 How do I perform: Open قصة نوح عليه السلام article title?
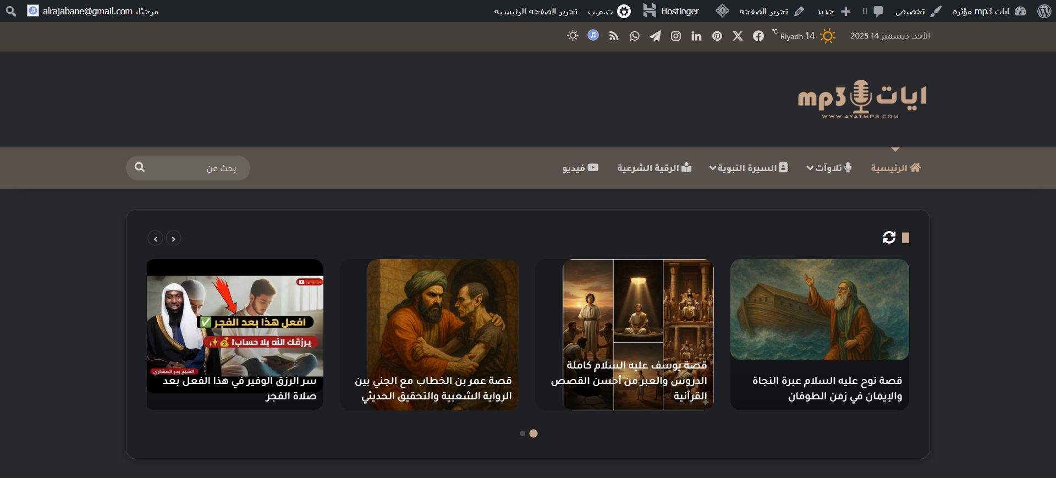827,388
